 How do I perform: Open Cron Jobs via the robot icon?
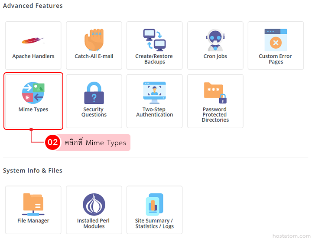click(215, 40)
